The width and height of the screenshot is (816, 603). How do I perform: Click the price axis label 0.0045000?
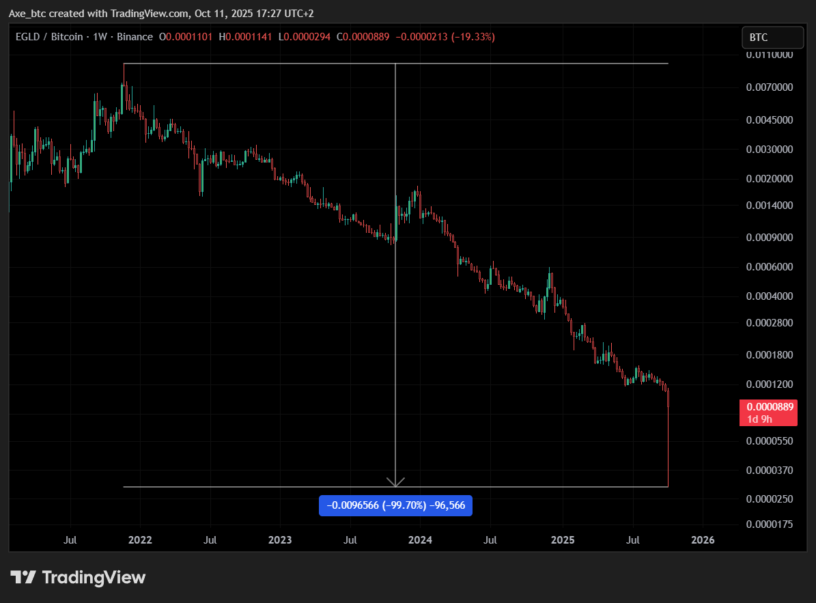click(x=770, y=120)
